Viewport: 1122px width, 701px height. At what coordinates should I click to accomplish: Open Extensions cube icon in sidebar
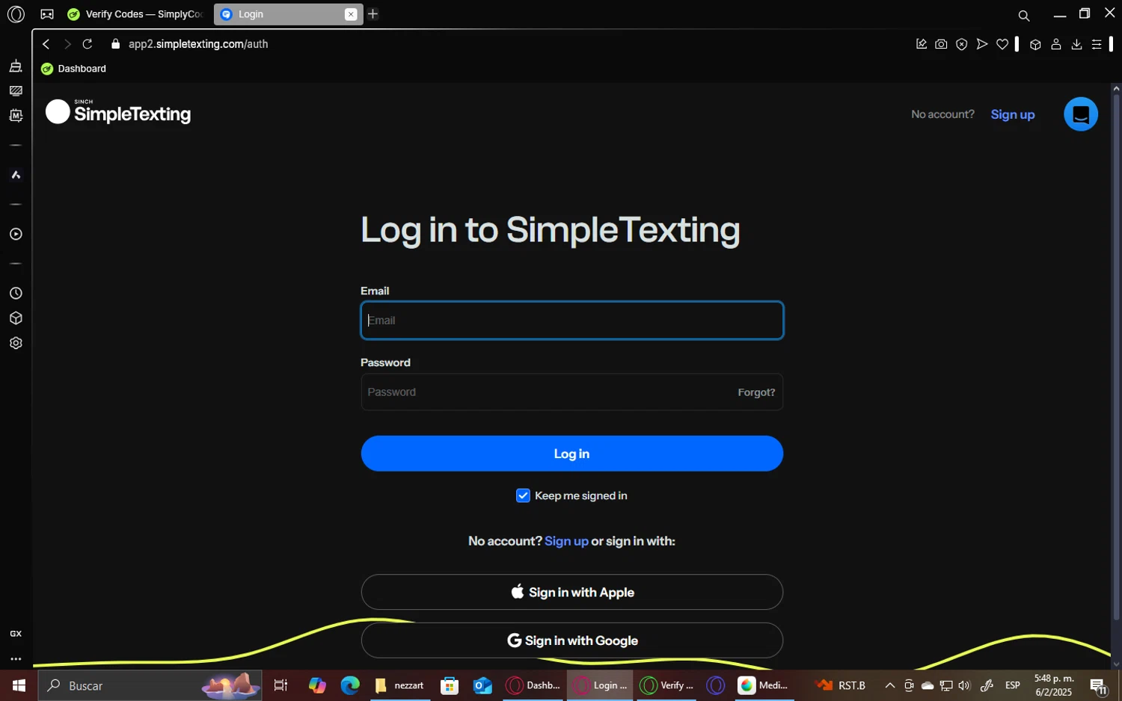16,318
